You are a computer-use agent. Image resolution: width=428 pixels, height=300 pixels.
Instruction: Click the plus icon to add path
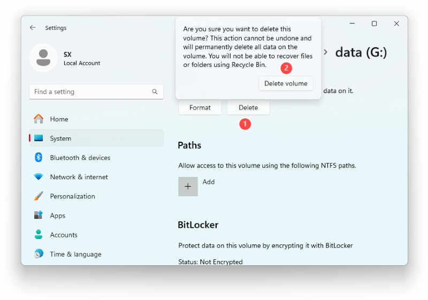click(188, 187)
